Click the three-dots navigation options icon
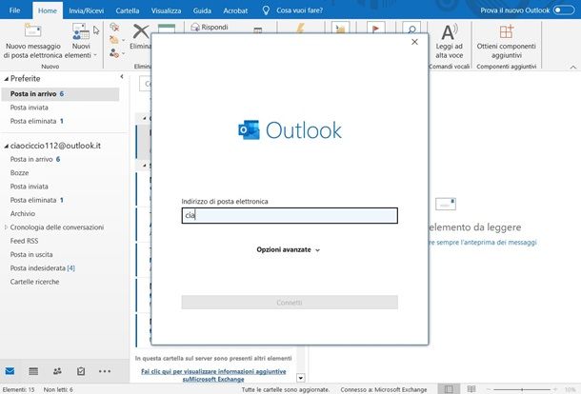581x394 pixels. tap(105, 371)
